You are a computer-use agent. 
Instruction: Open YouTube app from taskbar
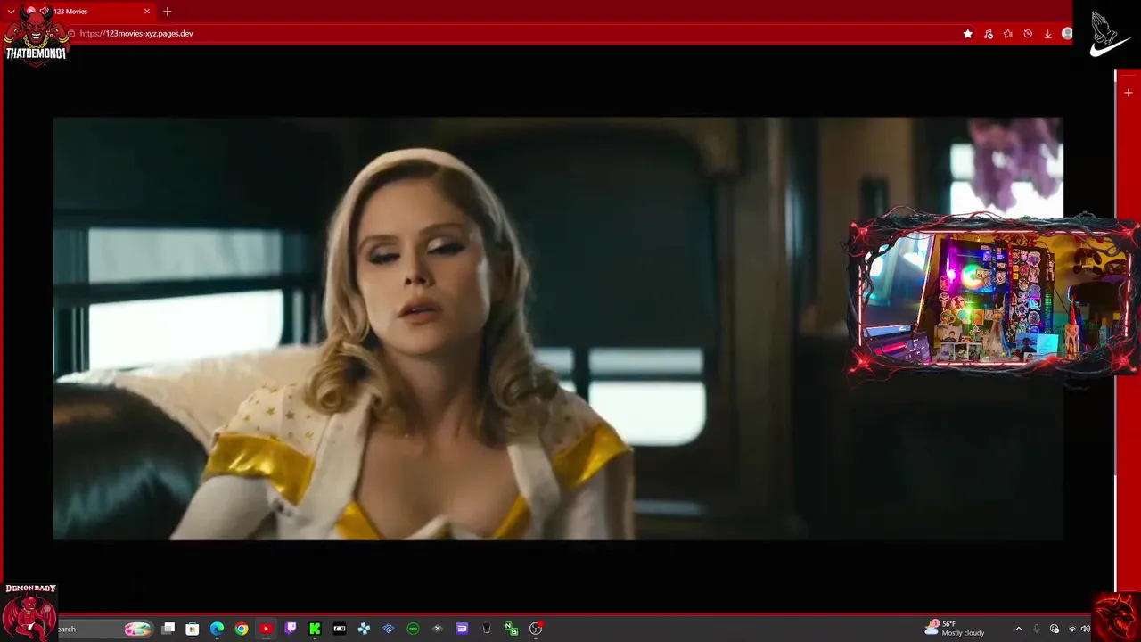(x=266, y=629)
